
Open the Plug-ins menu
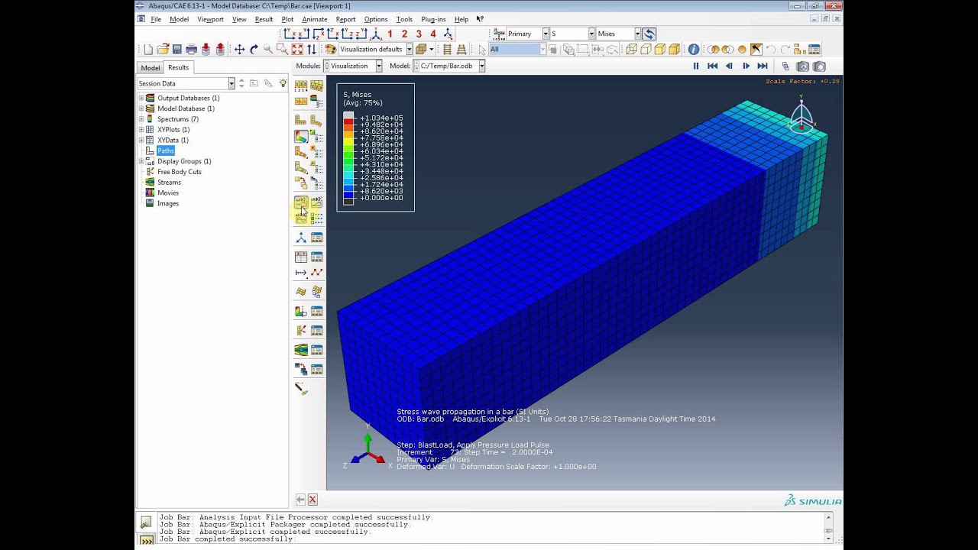click(433, 19)
